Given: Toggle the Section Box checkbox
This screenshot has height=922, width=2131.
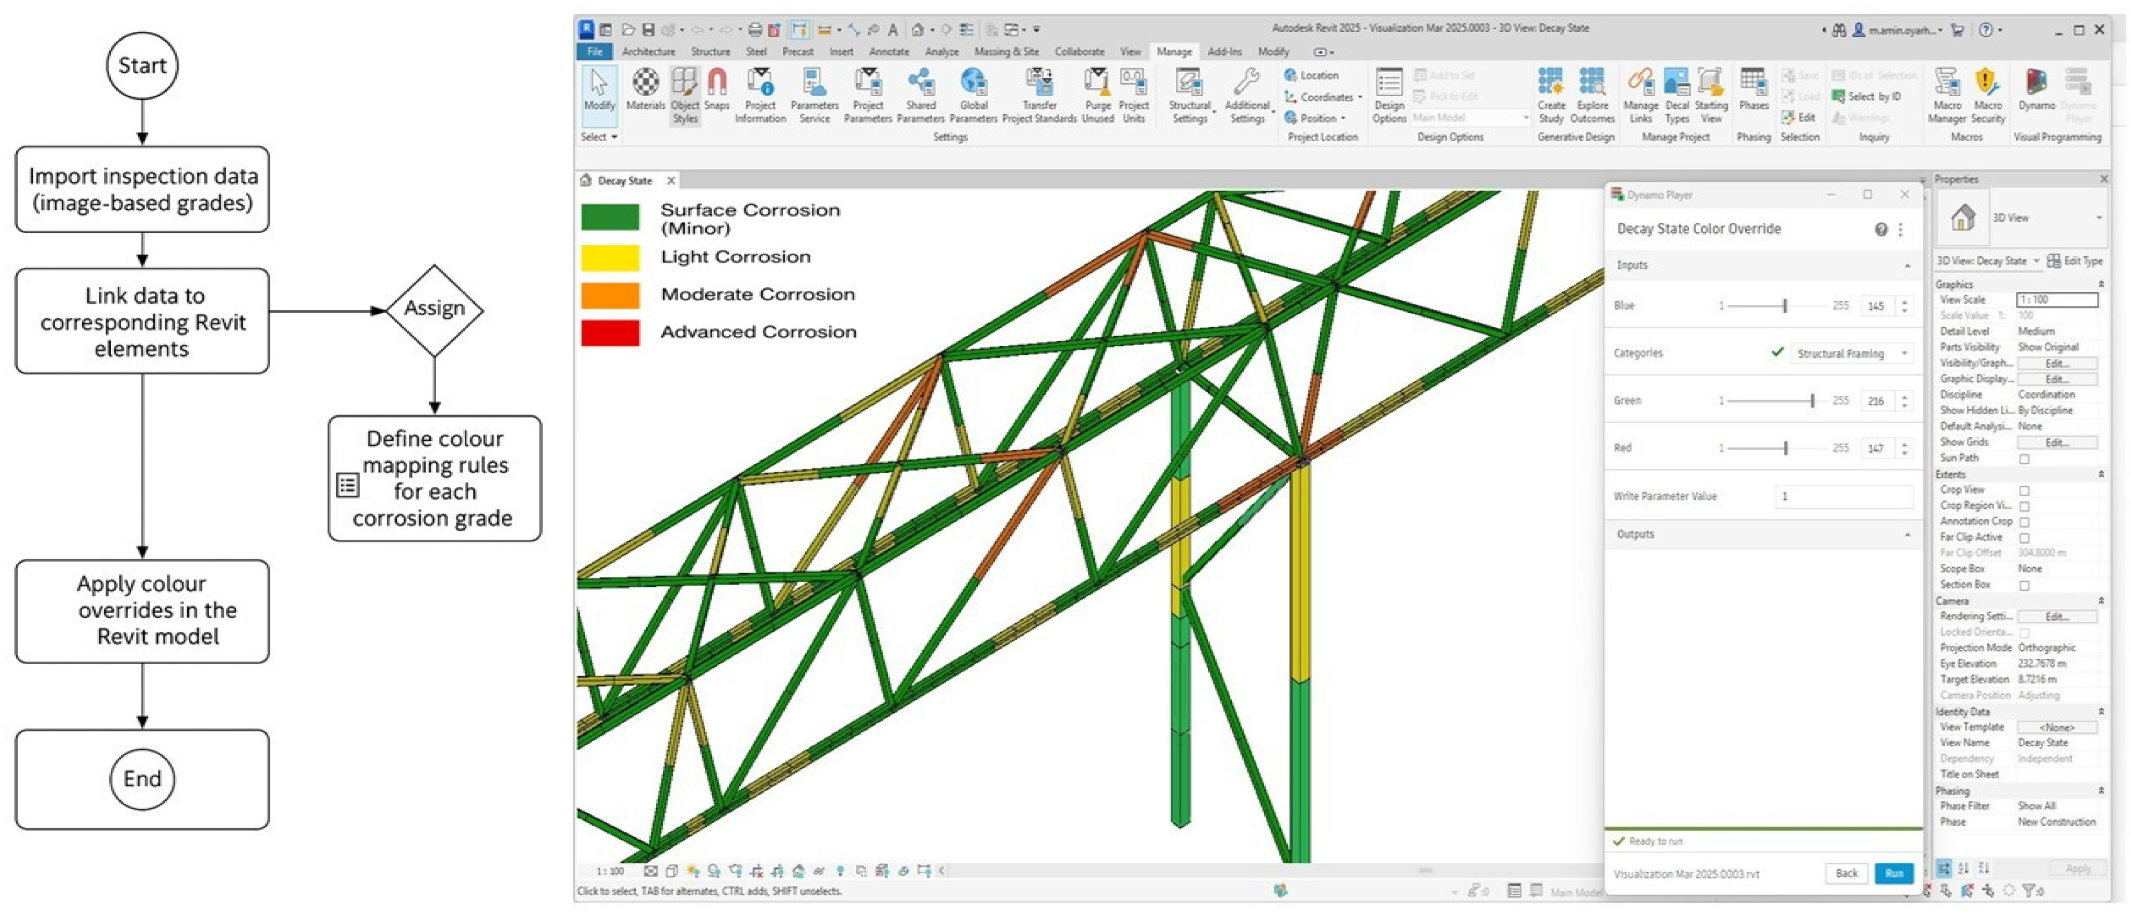Looking at the screenshot, I should (2024, 585).
